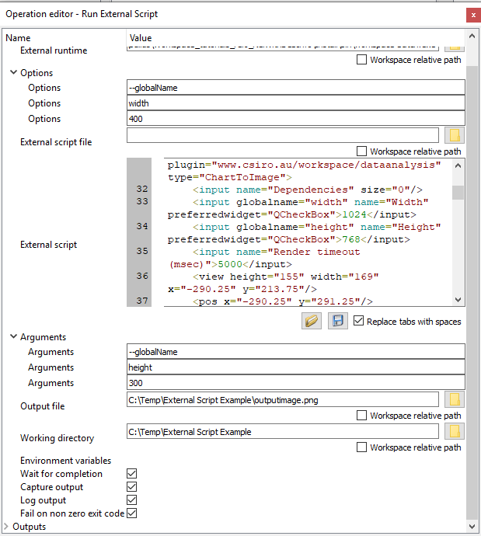Click down arrow of main panel scrollbar
481x536 pixels.
[x=472, y=526]
